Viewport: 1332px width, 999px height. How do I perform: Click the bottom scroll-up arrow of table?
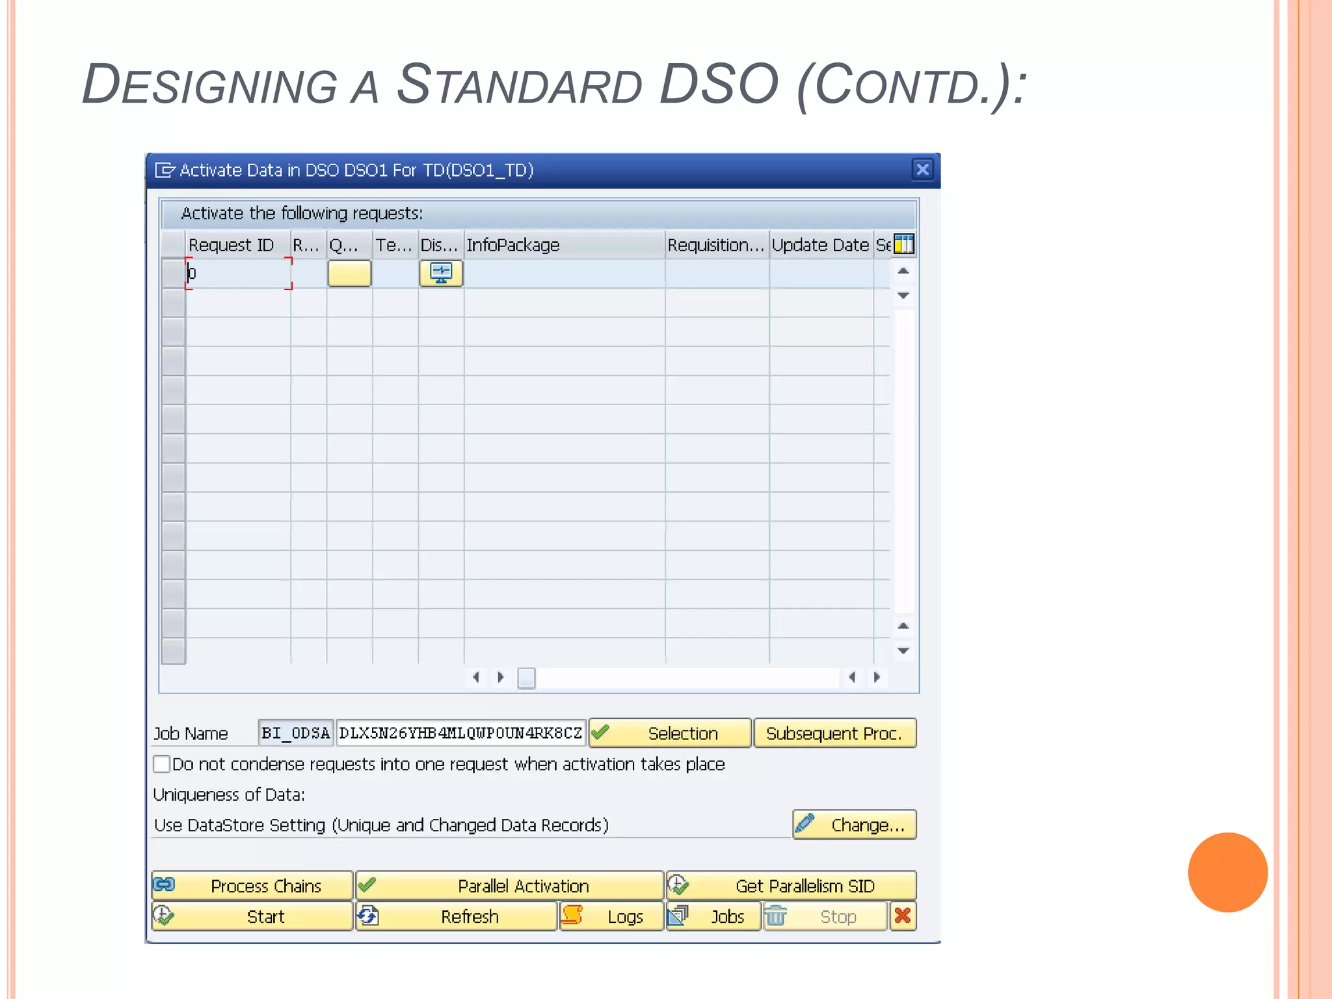tap(903, 626)
